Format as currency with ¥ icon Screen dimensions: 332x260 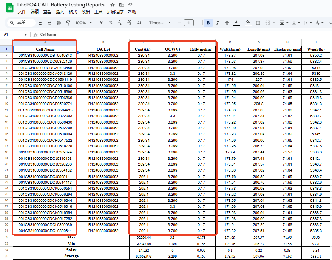[x=101, y=23]
